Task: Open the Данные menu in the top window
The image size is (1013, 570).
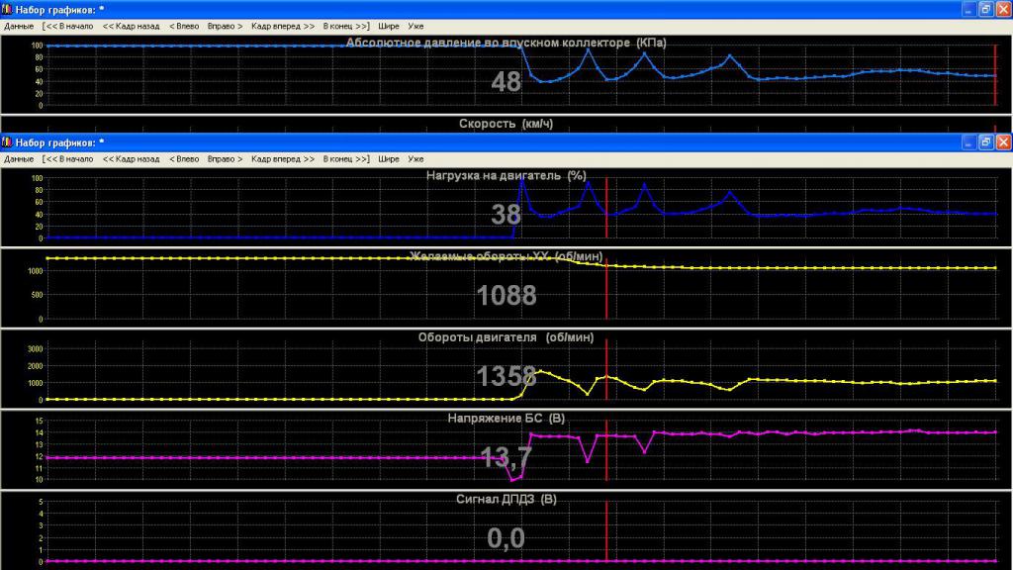Action: 19,26
